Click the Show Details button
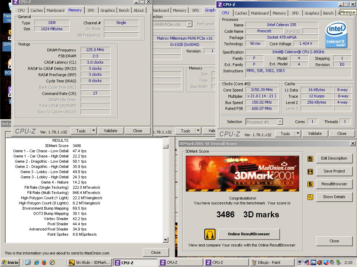This screenshot has width=357, height=267. tap(334, 197)
